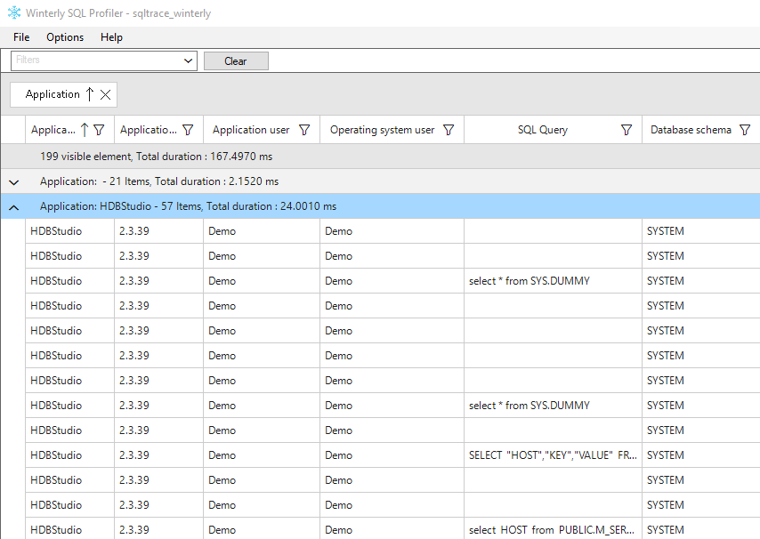The height and width of the screenshot is (539, 760).
Task: Click the Application group chip label
Action: [53, 94]
